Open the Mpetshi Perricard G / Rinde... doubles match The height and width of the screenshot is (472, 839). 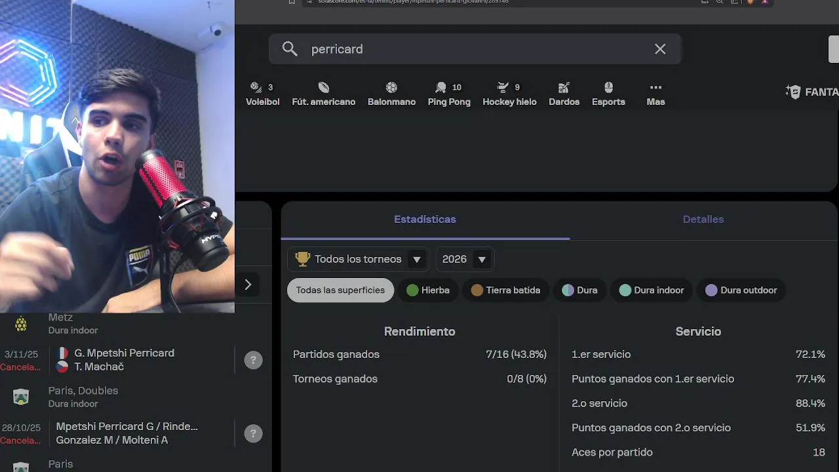click(x=136, y=433)
